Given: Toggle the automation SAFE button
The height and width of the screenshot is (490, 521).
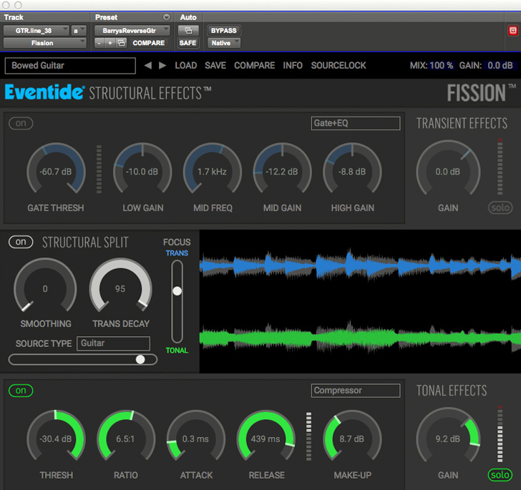Looking at the screenshot, I should [x=188, y=43].
